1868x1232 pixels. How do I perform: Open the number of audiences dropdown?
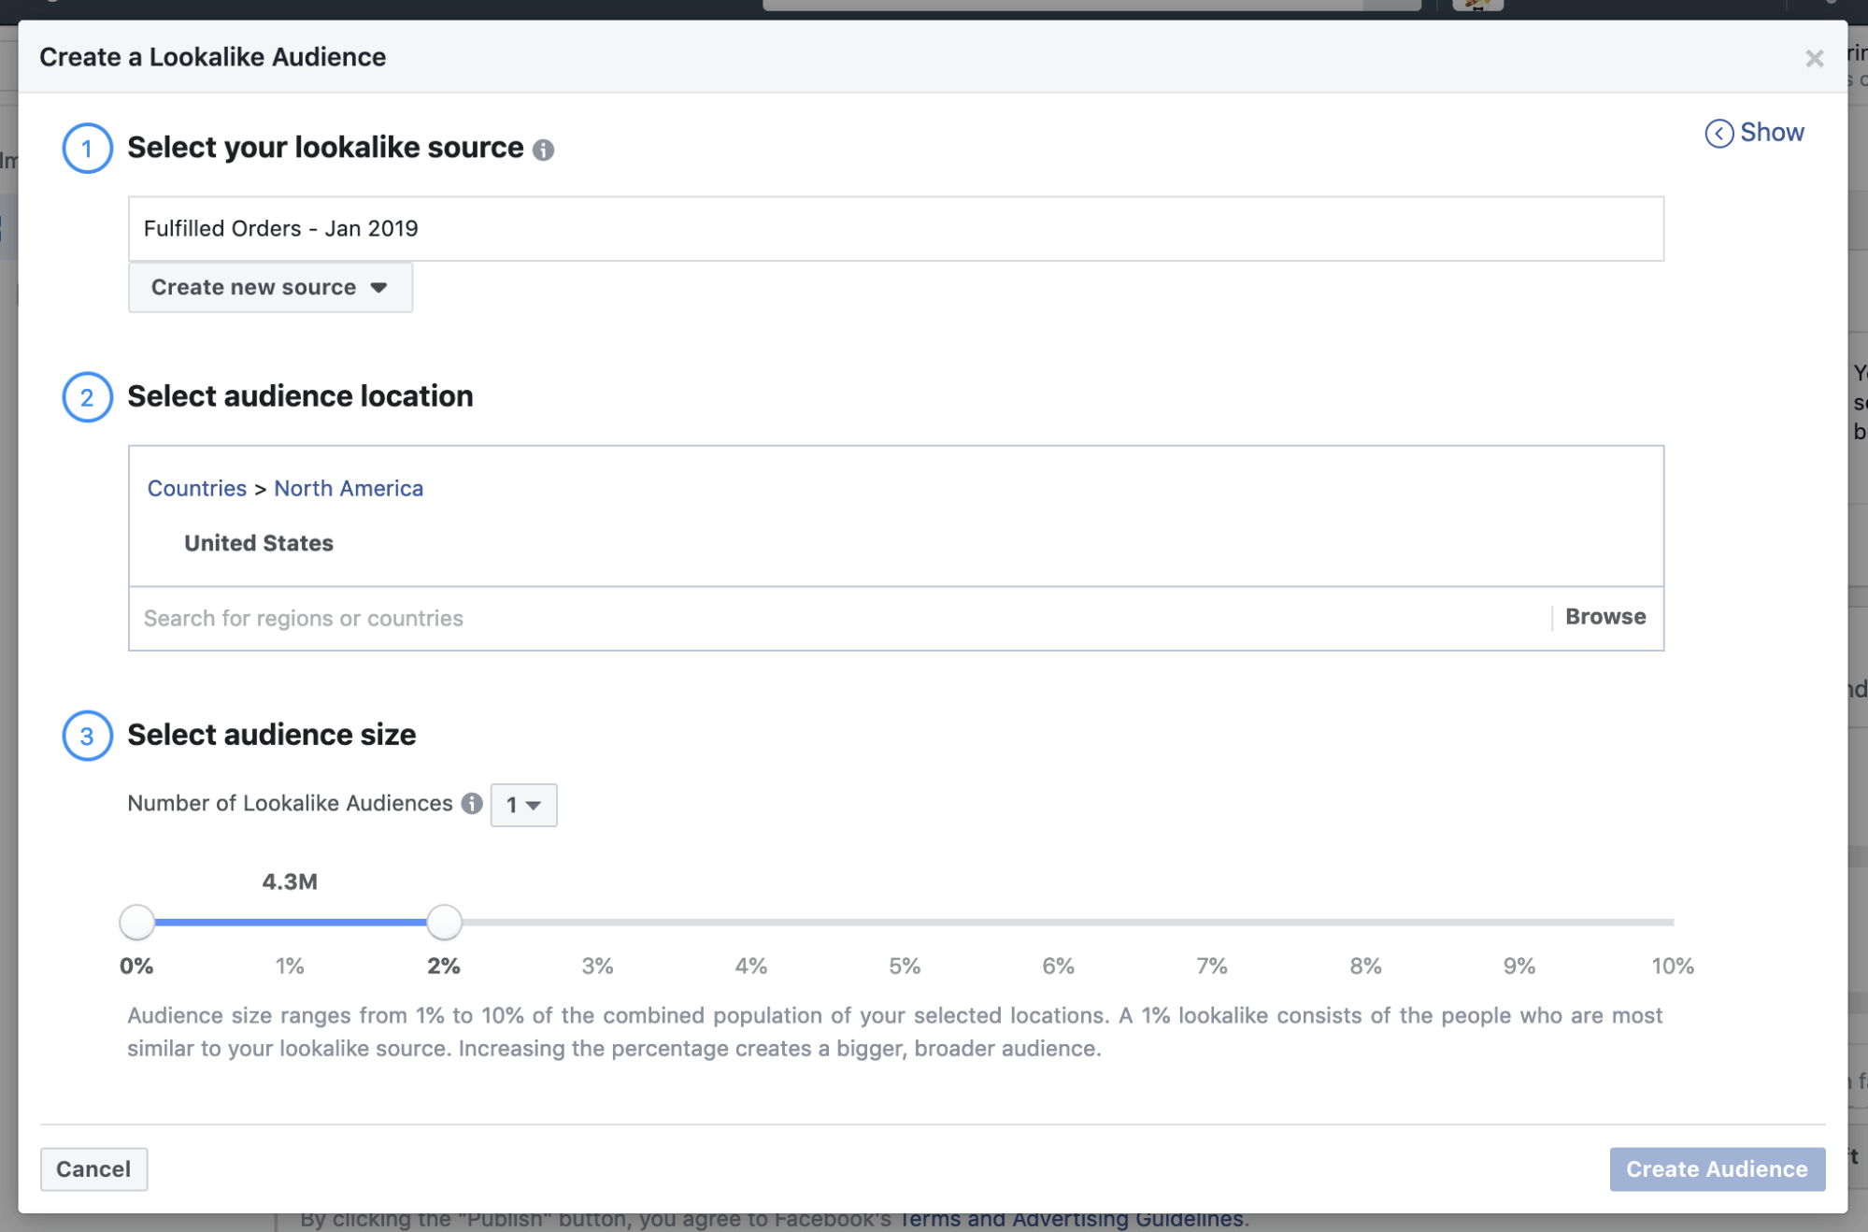coord(523,805)
